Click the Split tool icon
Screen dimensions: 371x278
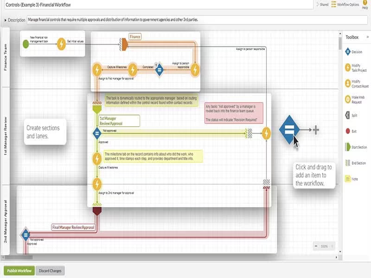347,115
